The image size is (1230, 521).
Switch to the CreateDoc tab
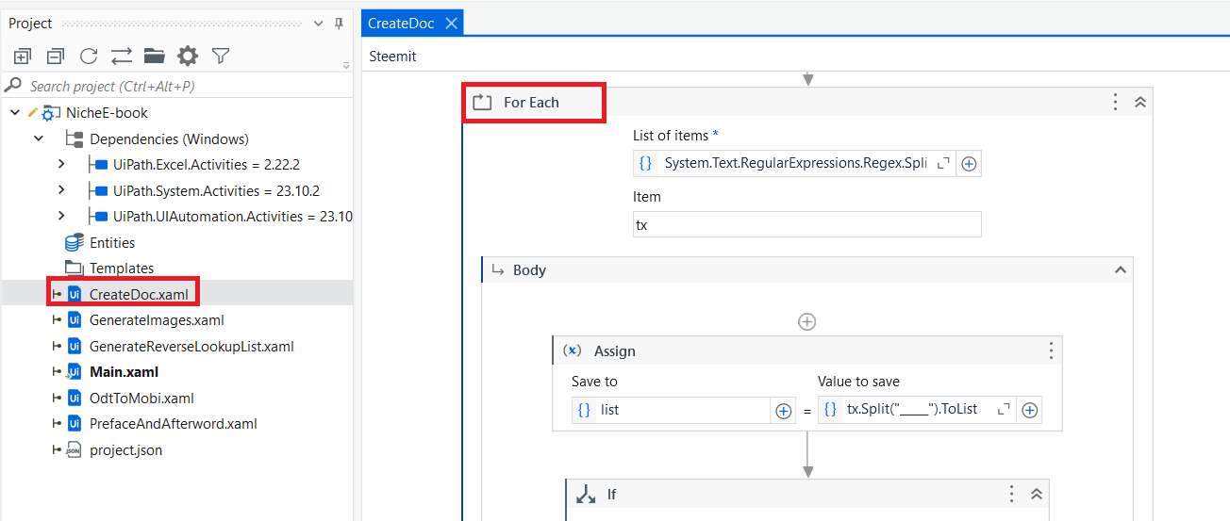401,24
